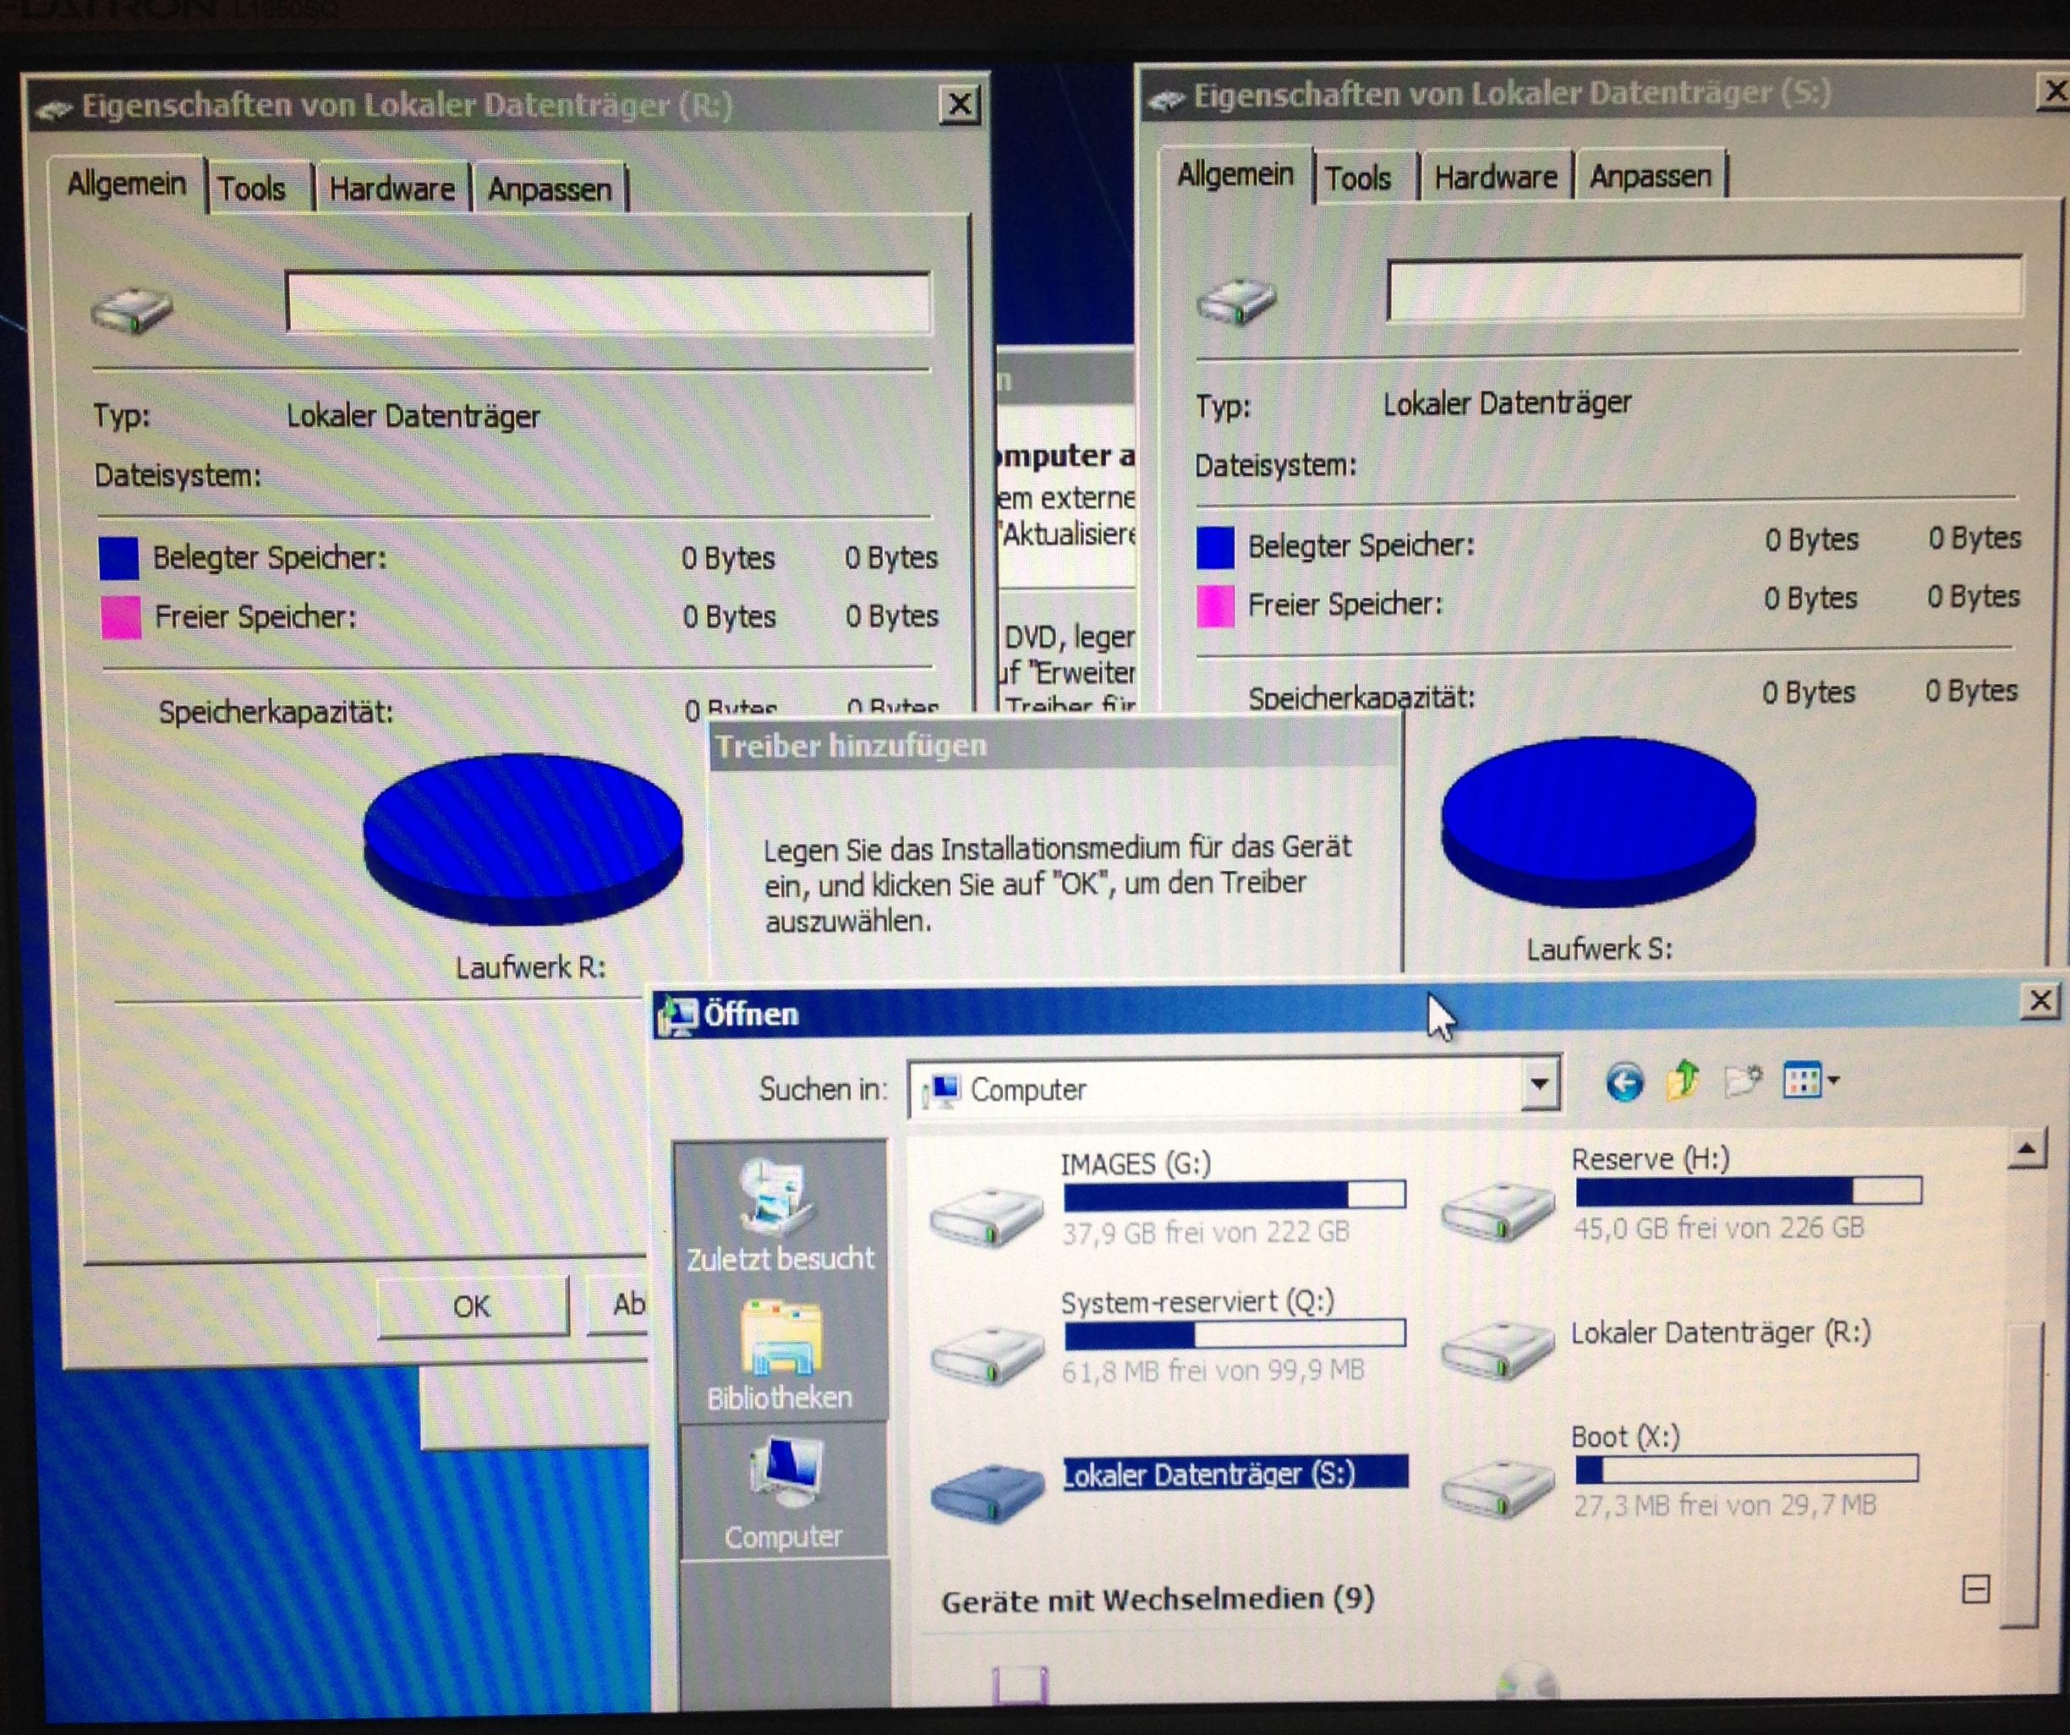
Task: Click the IMAGES (G:) capacity bar
Action: click(1234, 1195)
